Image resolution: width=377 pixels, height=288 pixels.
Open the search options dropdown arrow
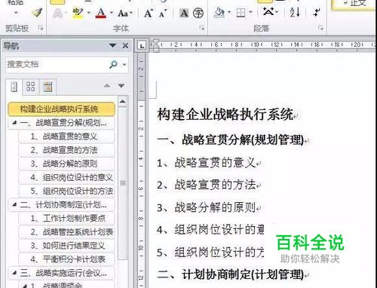[x=124, y=65]
